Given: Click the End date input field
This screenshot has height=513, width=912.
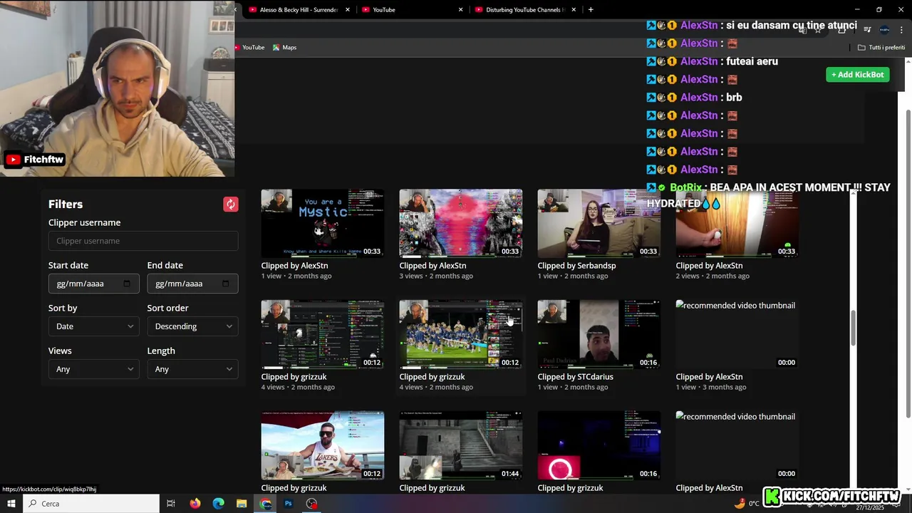Looking at the screenshot, I should point(192,284).
